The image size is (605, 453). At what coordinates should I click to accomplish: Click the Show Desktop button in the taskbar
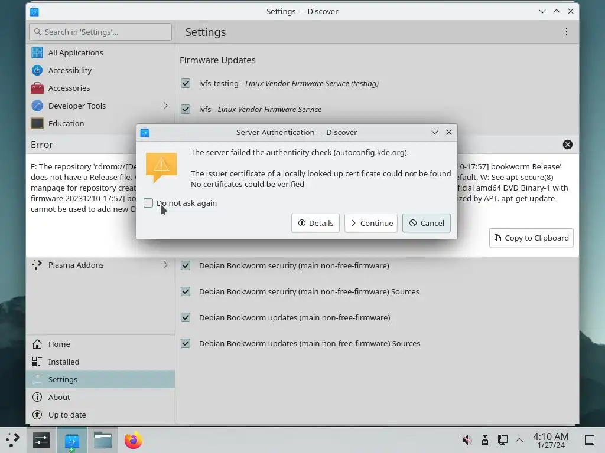click(590, 440)
